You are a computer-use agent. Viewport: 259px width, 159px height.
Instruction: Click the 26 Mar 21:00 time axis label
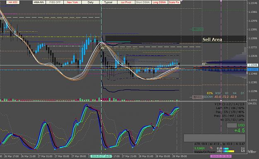coord(28,156)
